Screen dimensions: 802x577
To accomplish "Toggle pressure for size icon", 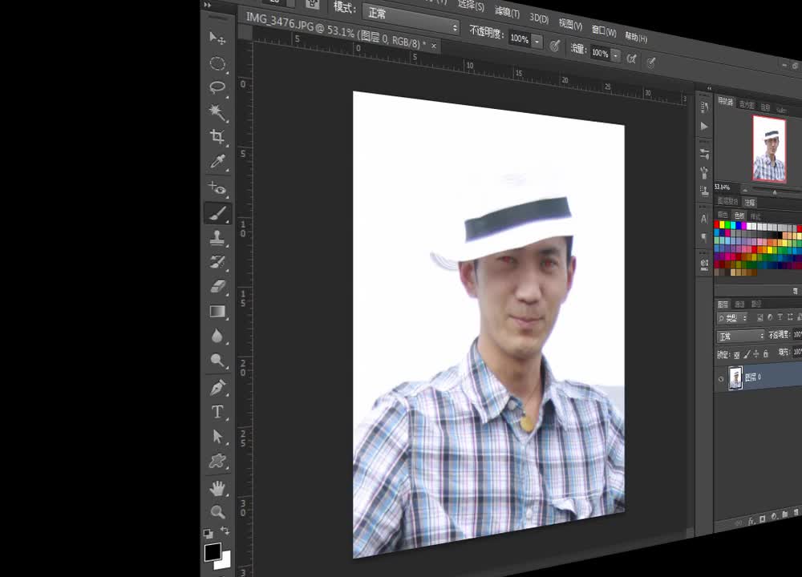I will [x=650, y=63].
